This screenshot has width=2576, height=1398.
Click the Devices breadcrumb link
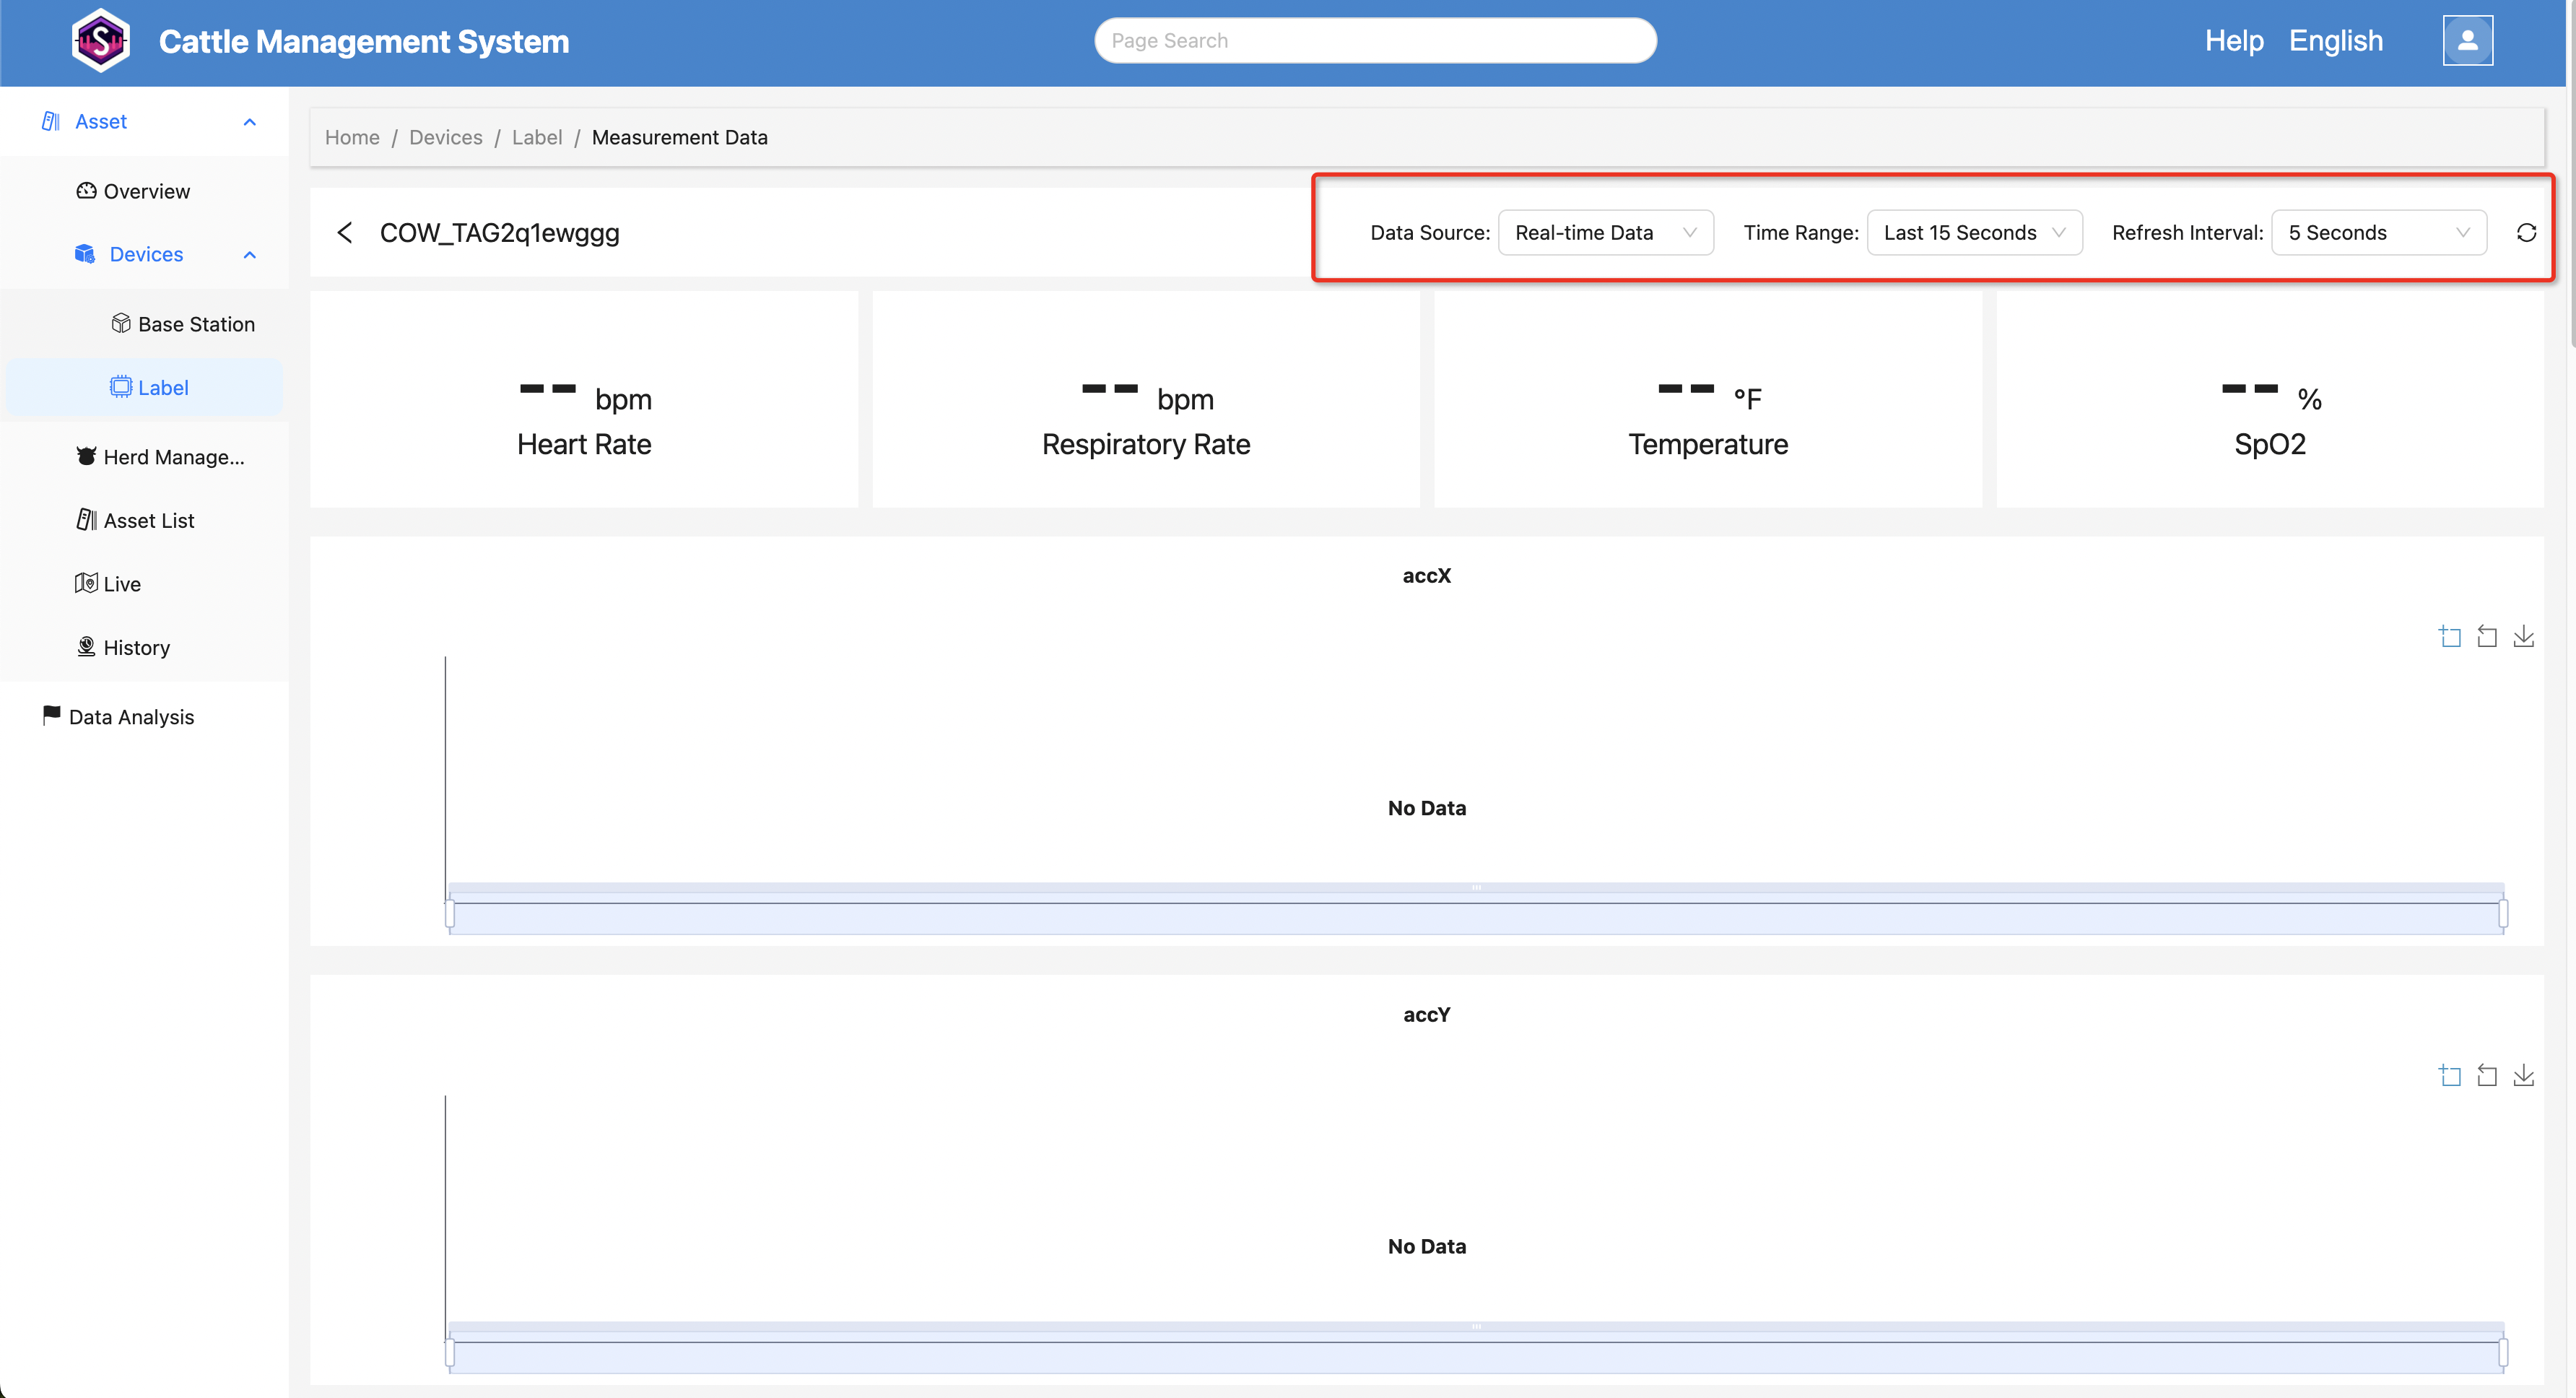(446, 137)
